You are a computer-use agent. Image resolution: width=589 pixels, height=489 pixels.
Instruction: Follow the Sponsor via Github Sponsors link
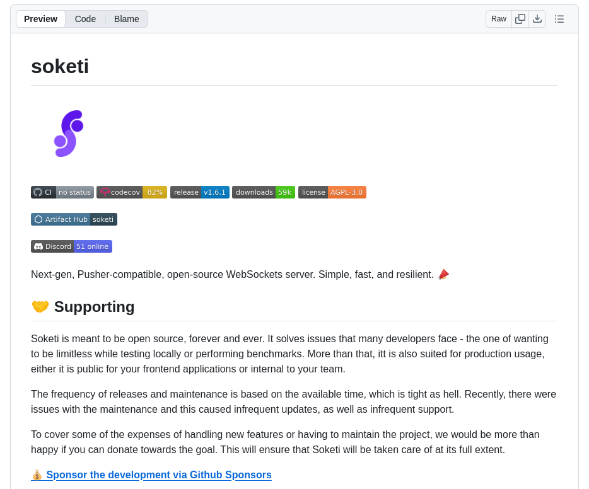coord(158,475)
